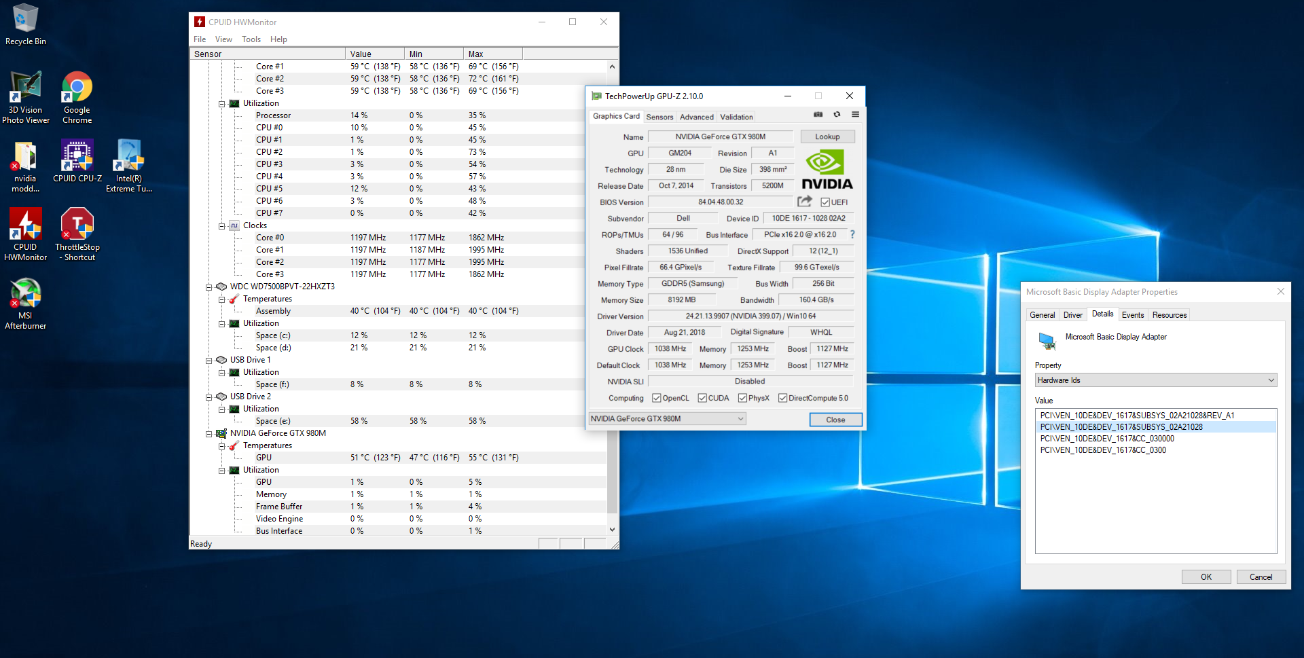This screenshot has height=658, width=1304.
Task: Click the BIOS Version field 84.04.48.00.32
Action: click(x=721, y=202)
